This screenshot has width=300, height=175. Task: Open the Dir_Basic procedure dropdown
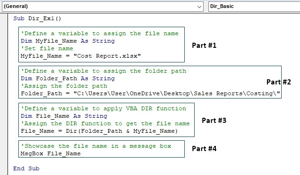coord(254,7)
